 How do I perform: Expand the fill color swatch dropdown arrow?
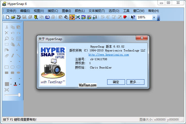click(x=11, y=84)
